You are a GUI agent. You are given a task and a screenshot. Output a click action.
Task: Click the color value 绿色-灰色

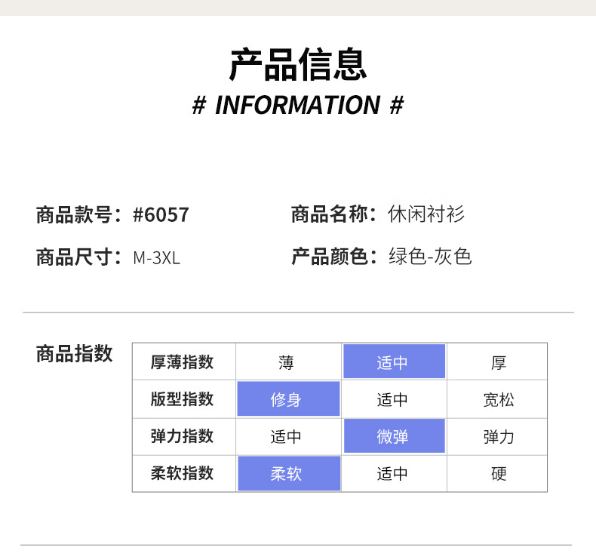(430, 257)
